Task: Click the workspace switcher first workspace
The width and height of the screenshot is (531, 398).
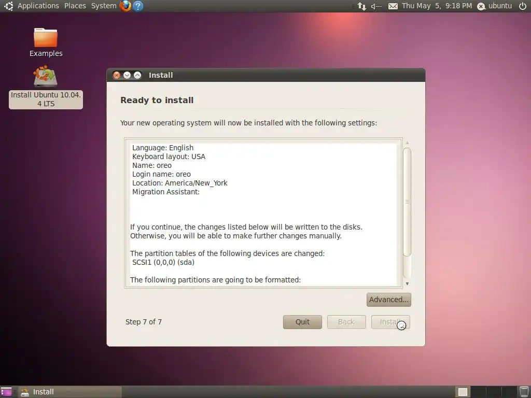Action: (x=463, y=392)
